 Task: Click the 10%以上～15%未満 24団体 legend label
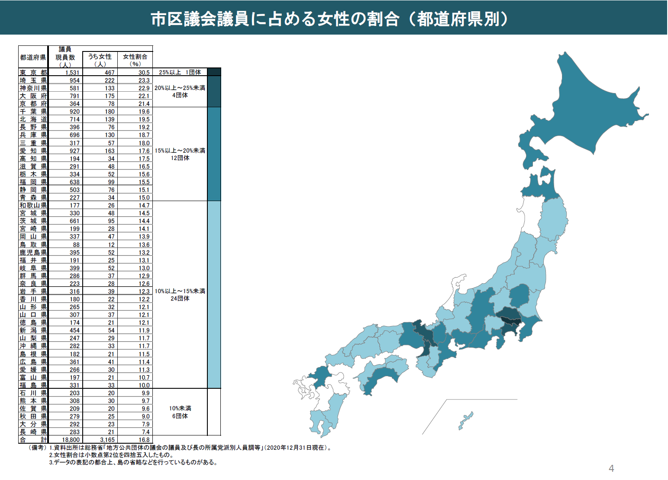tap(180, 295)
